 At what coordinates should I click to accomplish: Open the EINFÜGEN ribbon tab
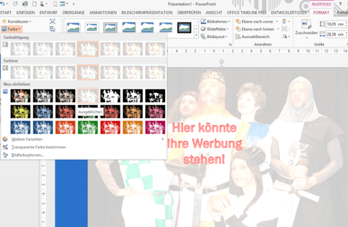click(26, 12)
